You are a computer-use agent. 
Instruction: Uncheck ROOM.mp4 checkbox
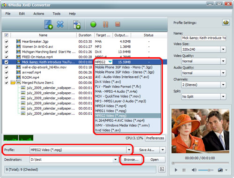click(x=7, y=78)
